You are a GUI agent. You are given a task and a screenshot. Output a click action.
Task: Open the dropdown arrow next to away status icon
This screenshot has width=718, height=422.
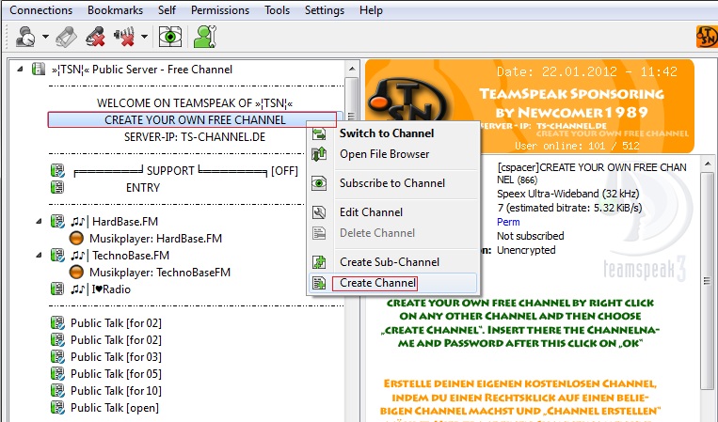pyautogui.click(x=45, y=37)
